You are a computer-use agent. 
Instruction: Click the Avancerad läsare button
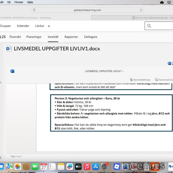(164, 80)
